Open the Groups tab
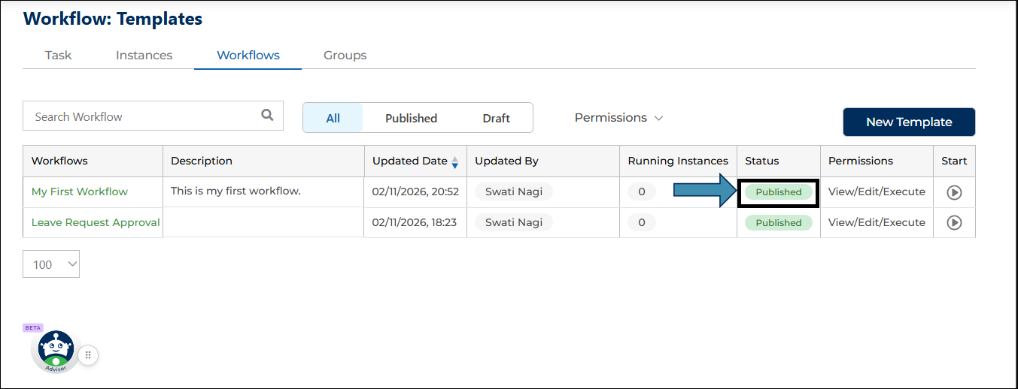The height and width of the screenshot is (389, 1018). 345,55
